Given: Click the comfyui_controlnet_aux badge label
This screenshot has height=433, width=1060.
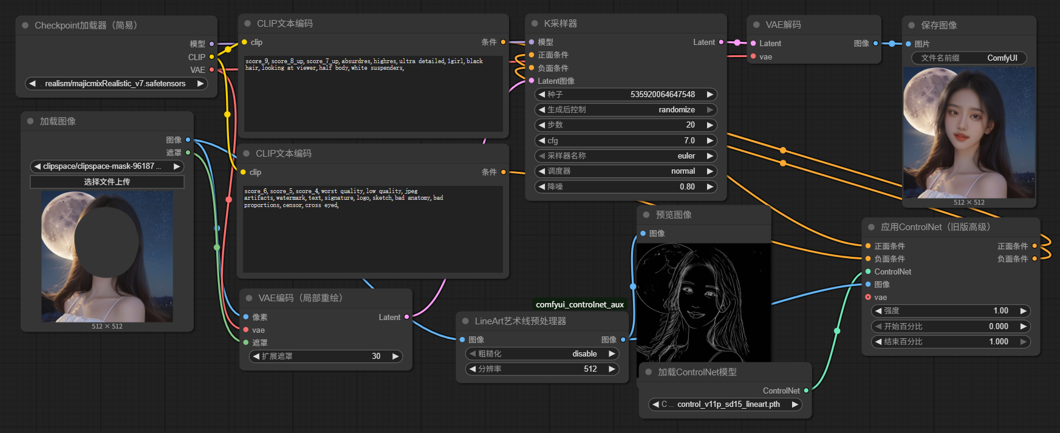Looking at the screenshot, I should coord(580,304).
